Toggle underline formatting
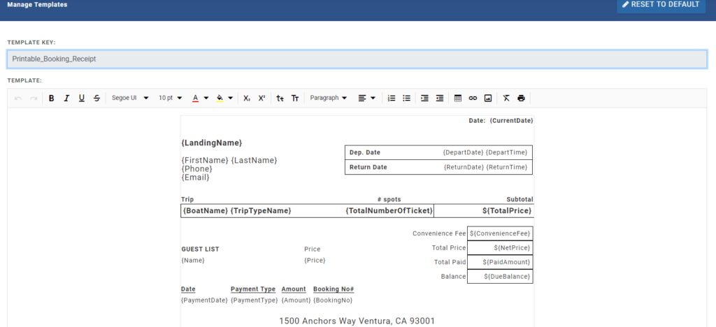716x327 pixels. (82, 98)
